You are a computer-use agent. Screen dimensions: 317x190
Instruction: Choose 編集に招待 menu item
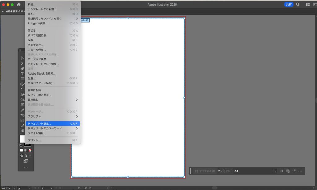[x=53, y=90]
